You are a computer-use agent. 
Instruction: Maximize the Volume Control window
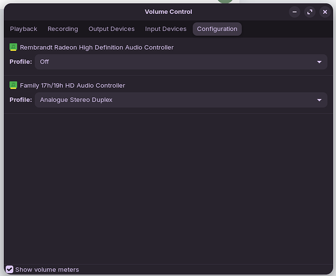310,12
